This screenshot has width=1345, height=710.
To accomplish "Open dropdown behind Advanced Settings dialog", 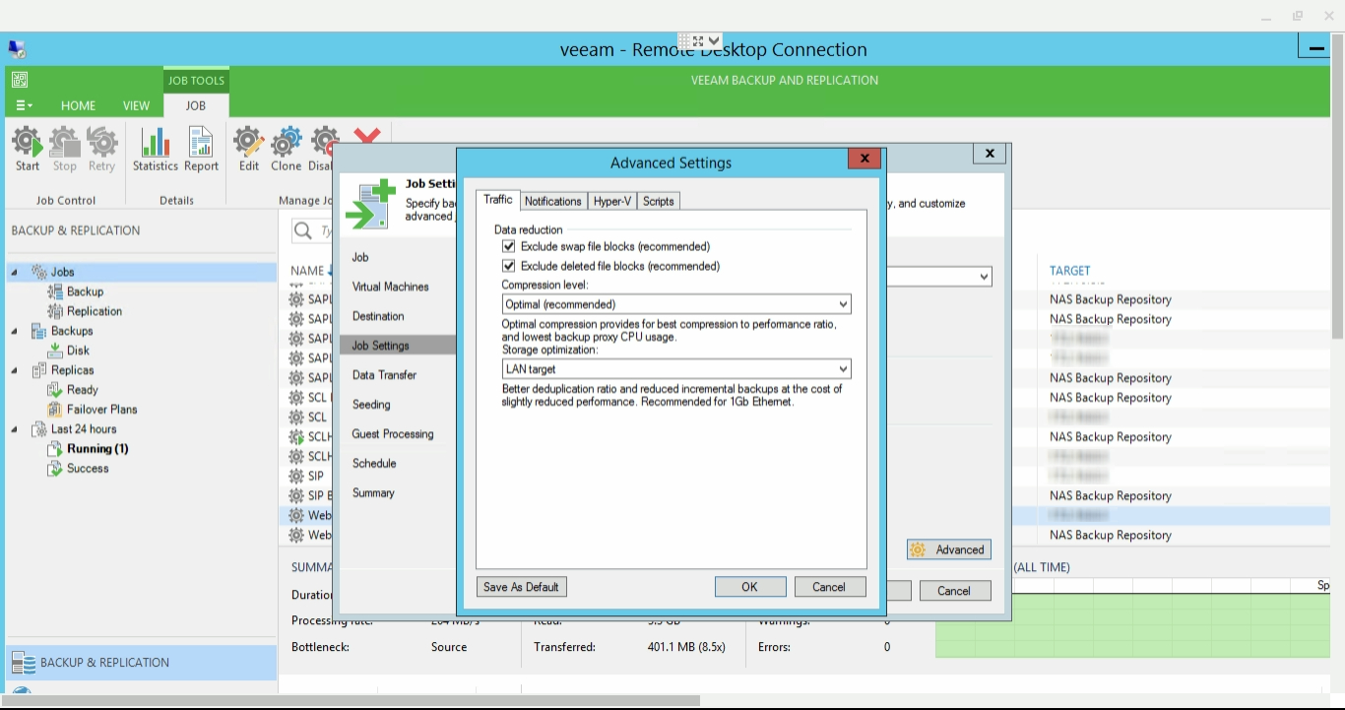I will [x=983, y=278].
